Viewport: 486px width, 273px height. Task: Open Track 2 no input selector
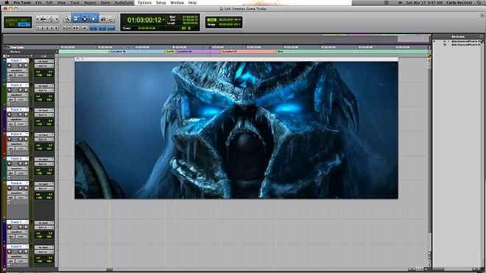pyautogui.click(x=43, y=86)
